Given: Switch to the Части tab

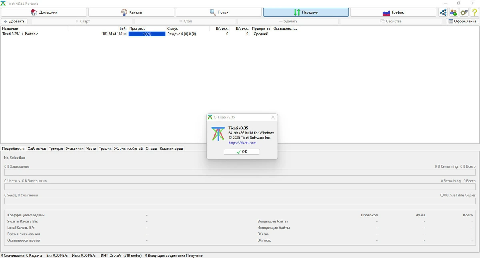Looking at the screenshot, I should pyautogui.click(x=91, y=148).
